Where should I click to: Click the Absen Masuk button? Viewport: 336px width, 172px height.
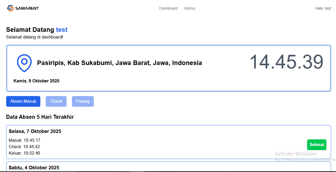click(x=23, y=101)
